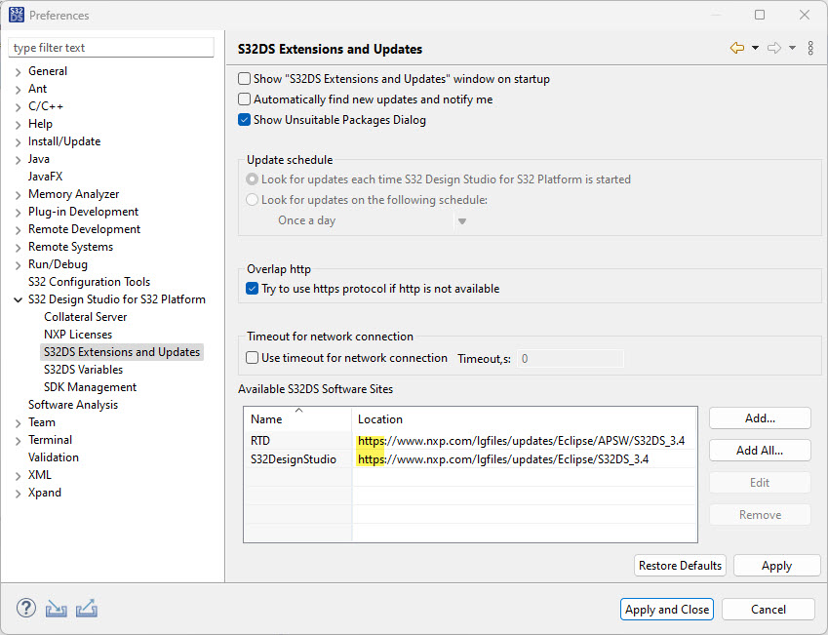Collapse S32 Design Studio for S32 Platform node
828x635 pixels.
point(18,299)
